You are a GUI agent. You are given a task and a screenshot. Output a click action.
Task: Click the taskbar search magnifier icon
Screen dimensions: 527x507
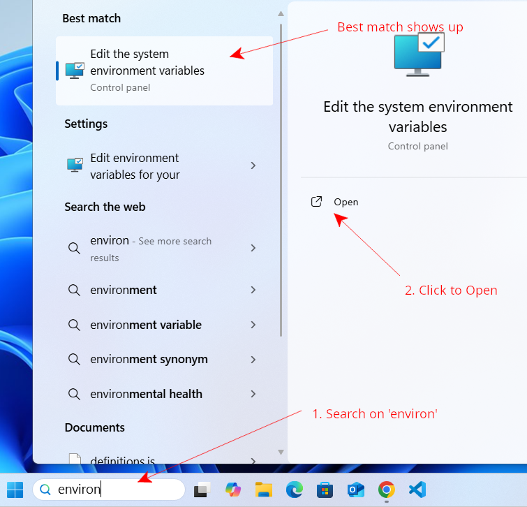pos(45,490)
